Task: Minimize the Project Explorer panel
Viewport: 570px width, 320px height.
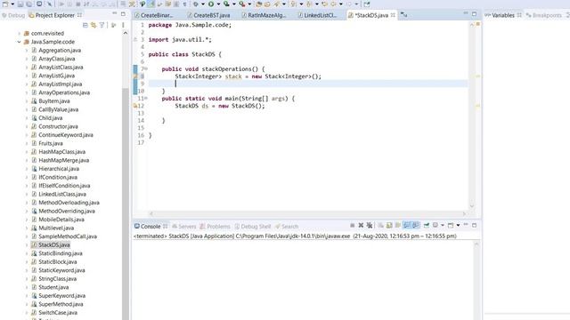Action: 115,13
